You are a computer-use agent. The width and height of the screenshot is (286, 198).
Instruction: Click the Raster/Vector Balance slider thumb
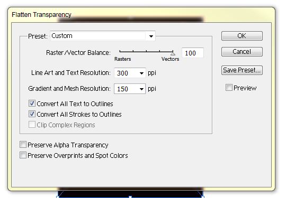(173, 53)
